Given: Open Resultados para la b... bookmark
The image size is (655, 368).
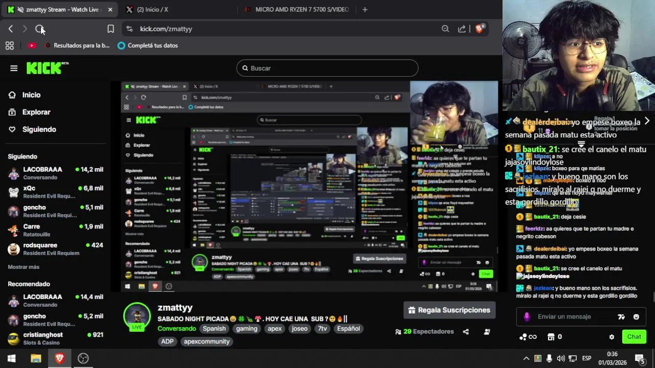Looking at the screenshot, I should coord(77,45).
